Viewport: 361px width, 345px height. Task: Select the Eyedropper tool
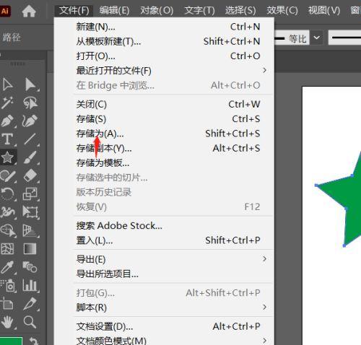pos(7,267)
